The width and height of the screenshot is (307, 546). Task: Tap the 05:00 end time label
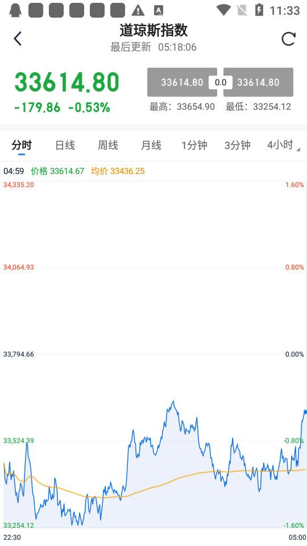click(297, 537)
